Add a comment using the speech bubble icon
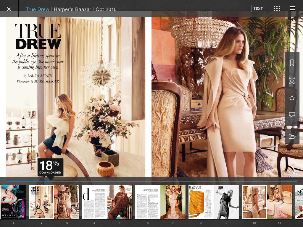 292,115
